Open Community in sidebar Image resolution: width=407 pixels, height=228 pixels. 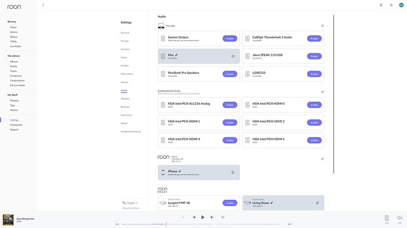click(x=16, y=125)
